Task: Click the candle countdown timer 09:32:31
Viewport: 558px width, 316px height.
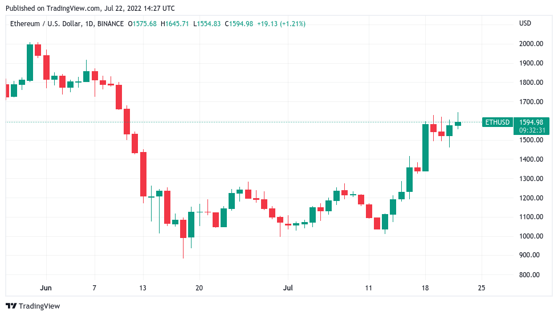Action: pos(531,130)
